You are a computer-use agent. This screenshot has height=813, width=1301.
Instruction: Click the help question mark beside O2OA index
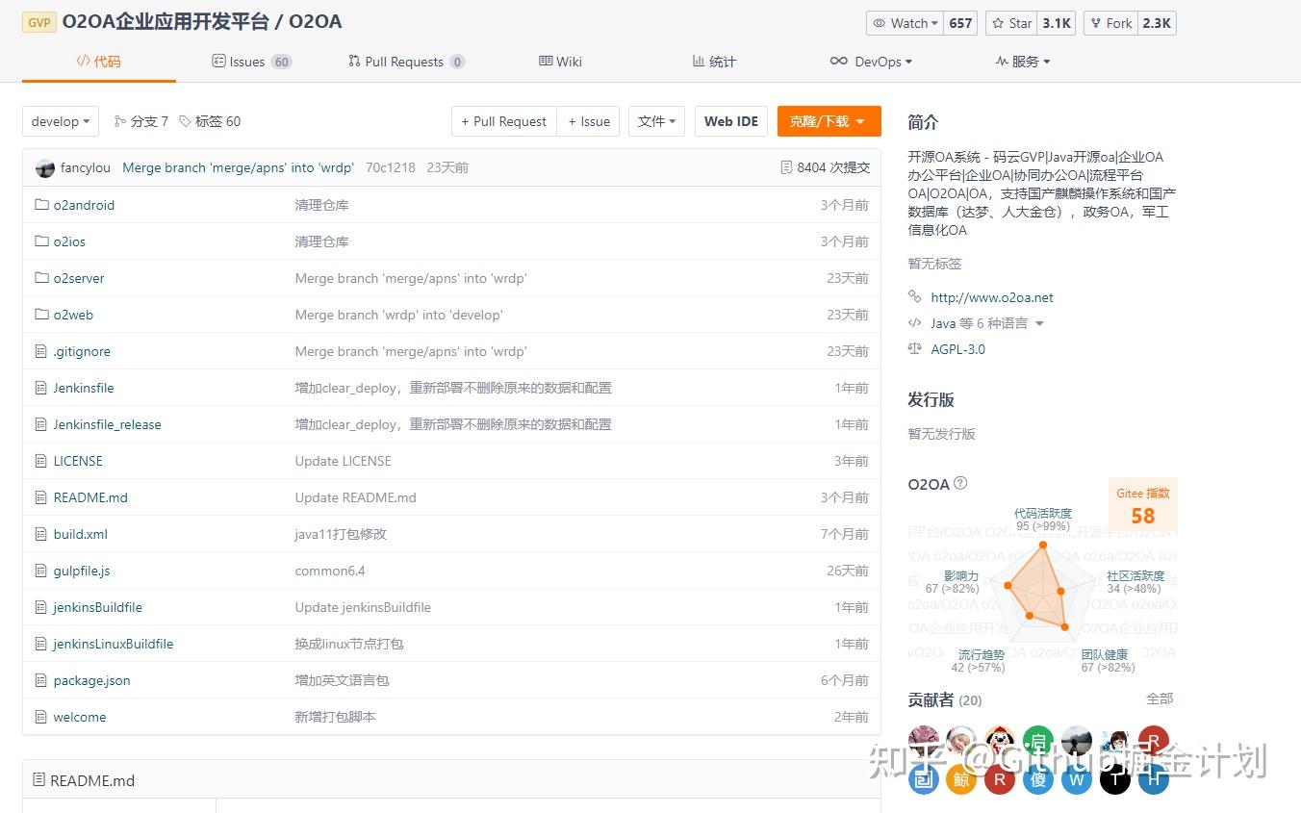click(960, 484)
